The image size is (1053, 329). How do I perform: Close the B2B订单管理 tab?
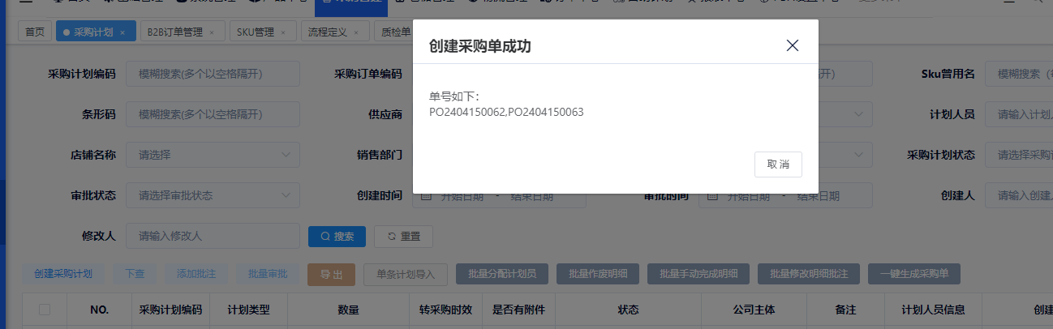[x=212, y=33]
